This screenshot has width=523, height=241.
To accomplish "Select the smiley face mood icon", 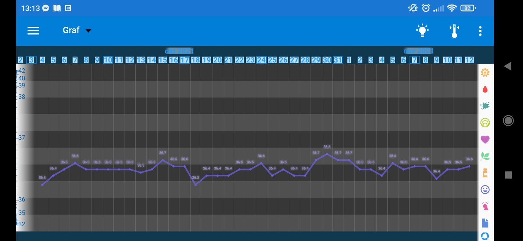I will 485,189.
